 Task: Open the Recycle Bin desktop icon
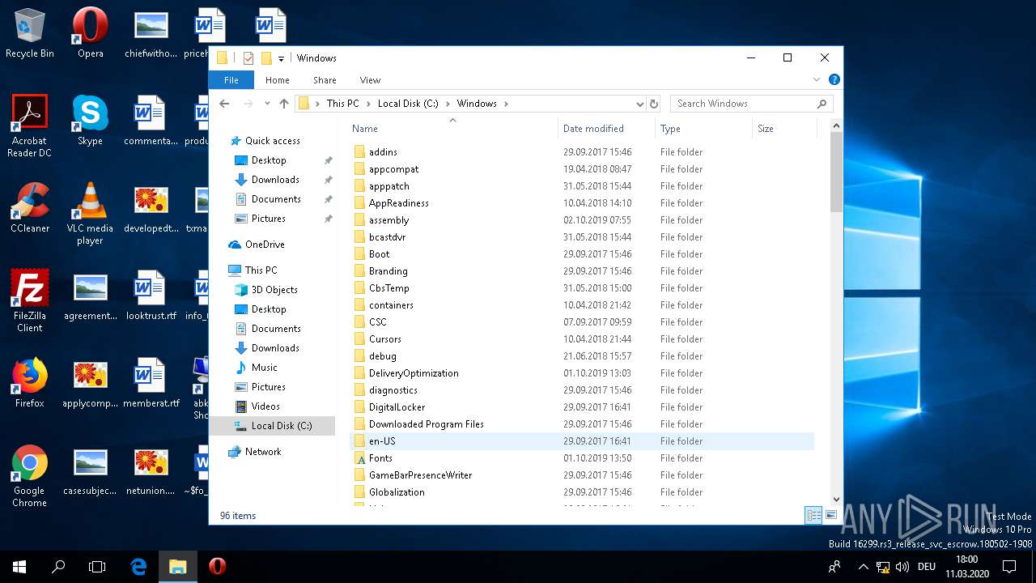[30, 33]
